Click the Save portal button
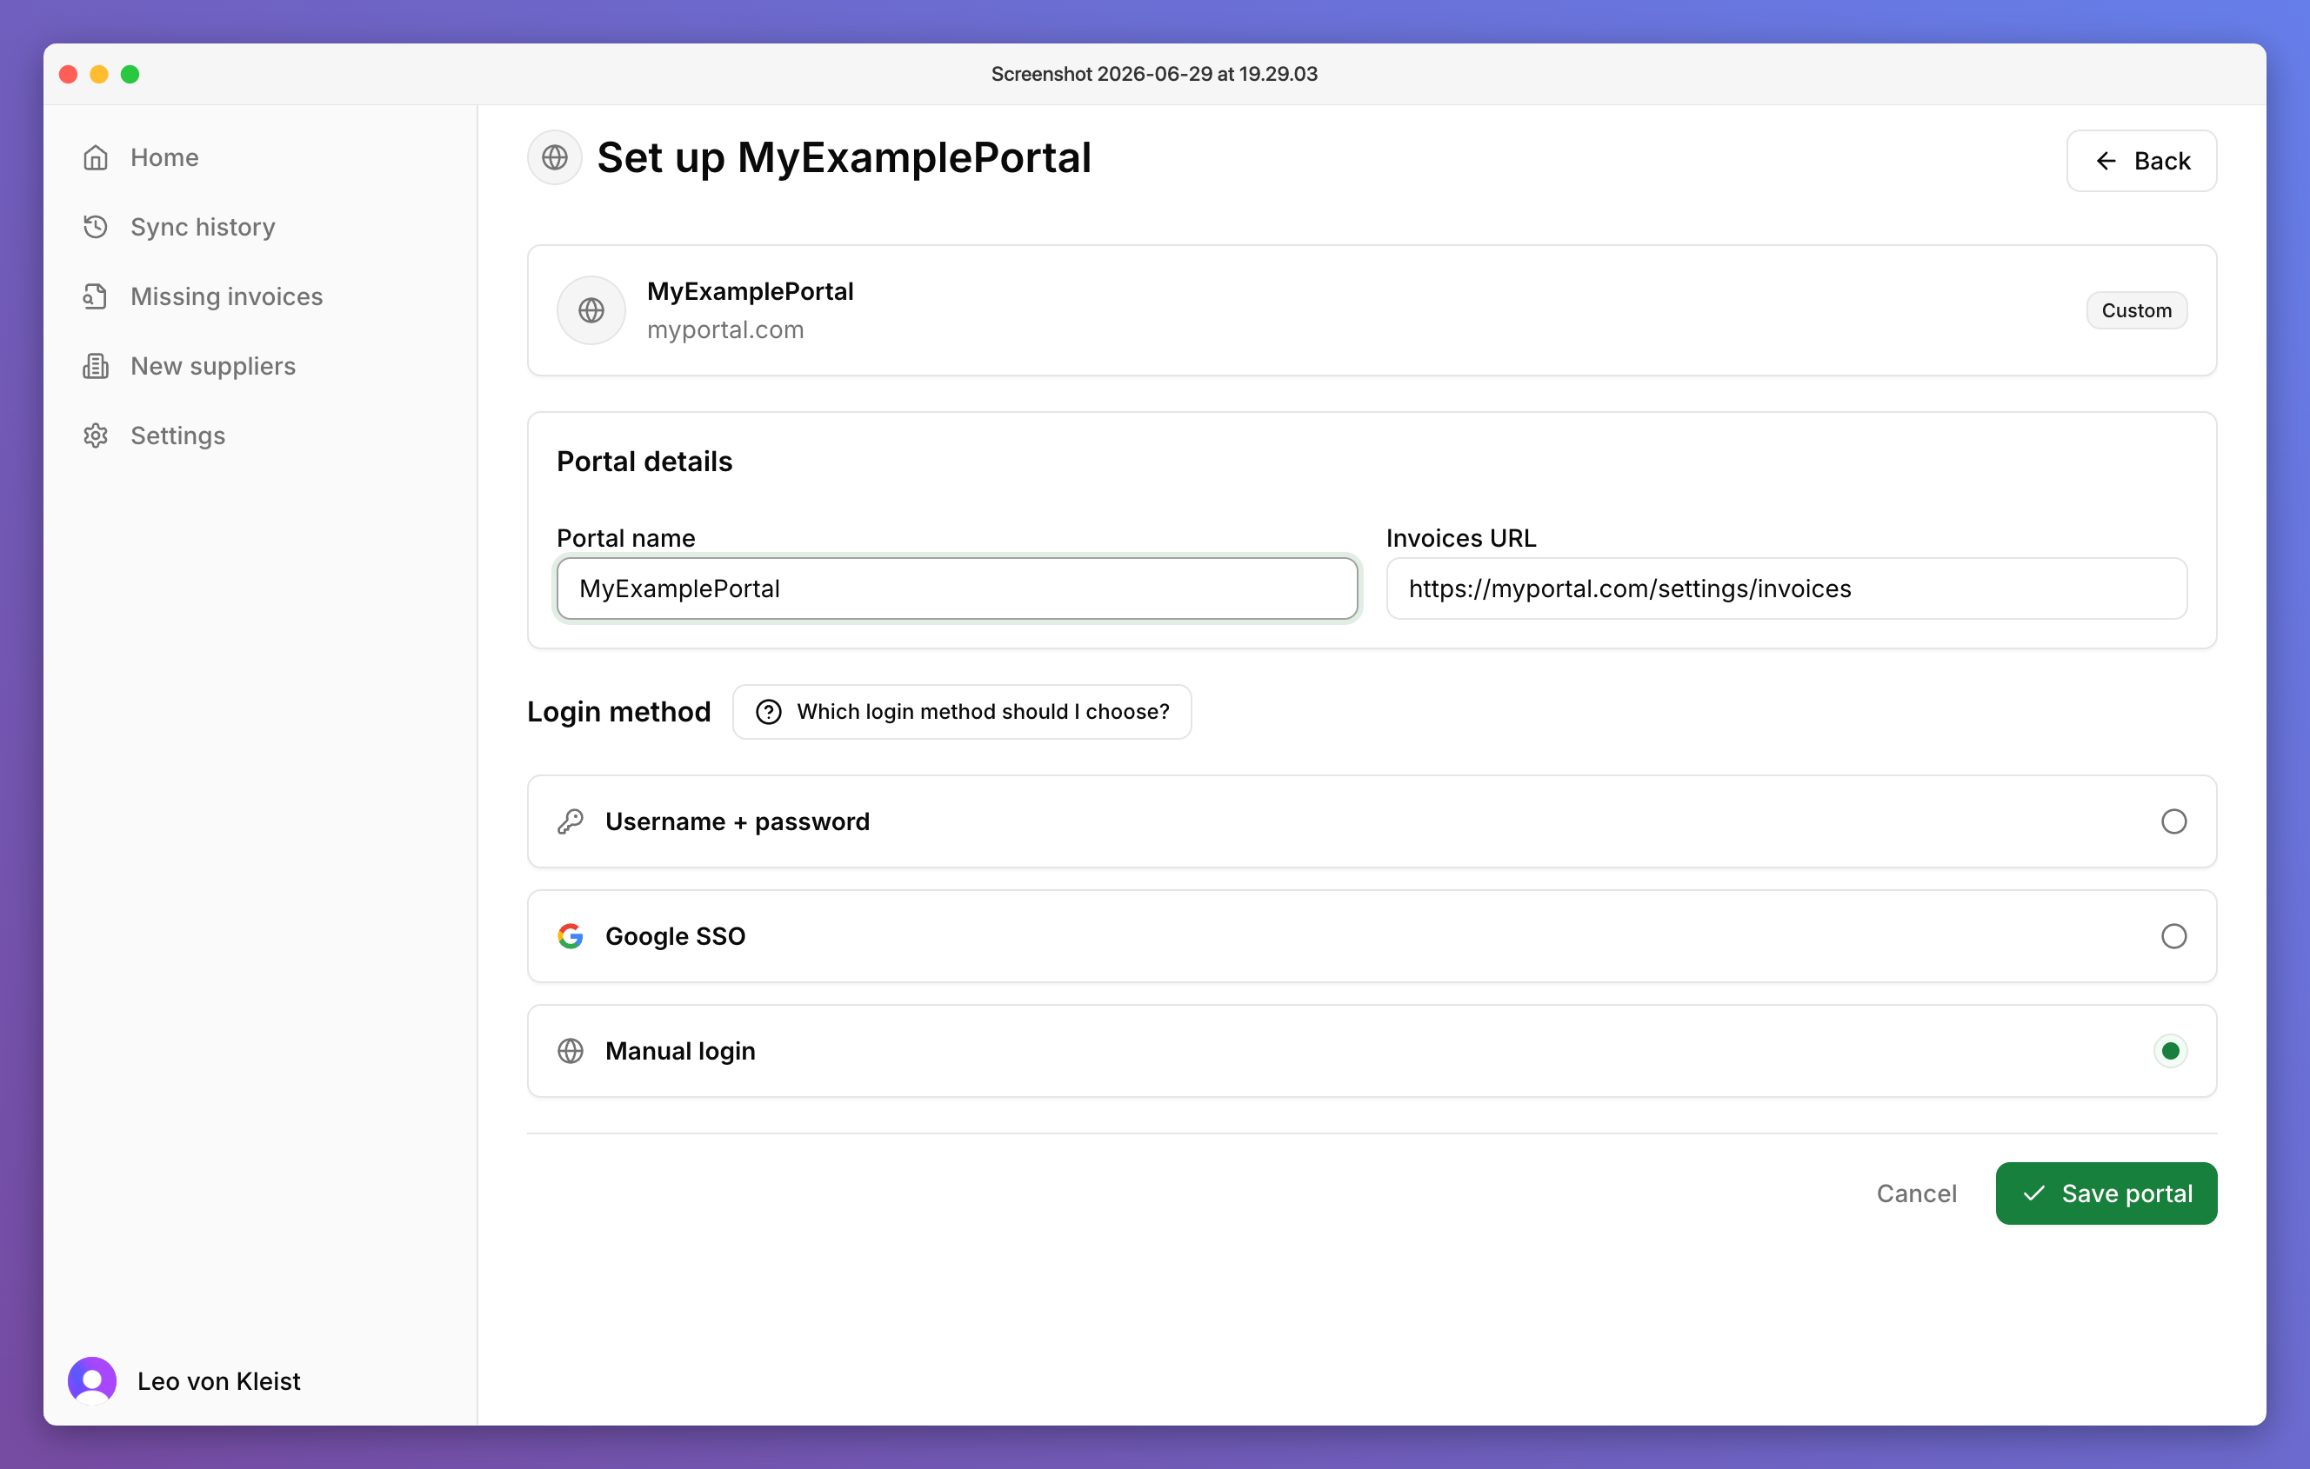Image resolution: width=2310 pixels, height=1469 pixels. click(2106, 1193)
